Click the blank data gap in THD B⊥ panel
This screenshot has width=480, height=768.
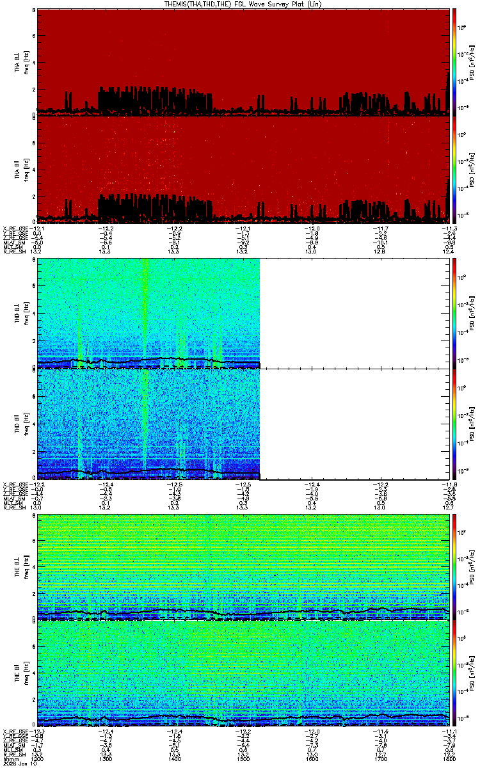coord(355,313)
